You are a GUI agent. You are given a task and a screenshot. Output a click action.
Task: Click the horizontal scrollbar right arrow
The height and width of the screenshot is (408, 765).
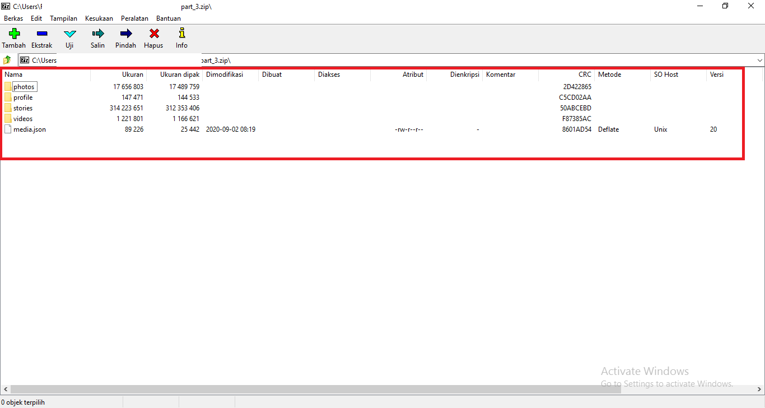click(759, 390)
